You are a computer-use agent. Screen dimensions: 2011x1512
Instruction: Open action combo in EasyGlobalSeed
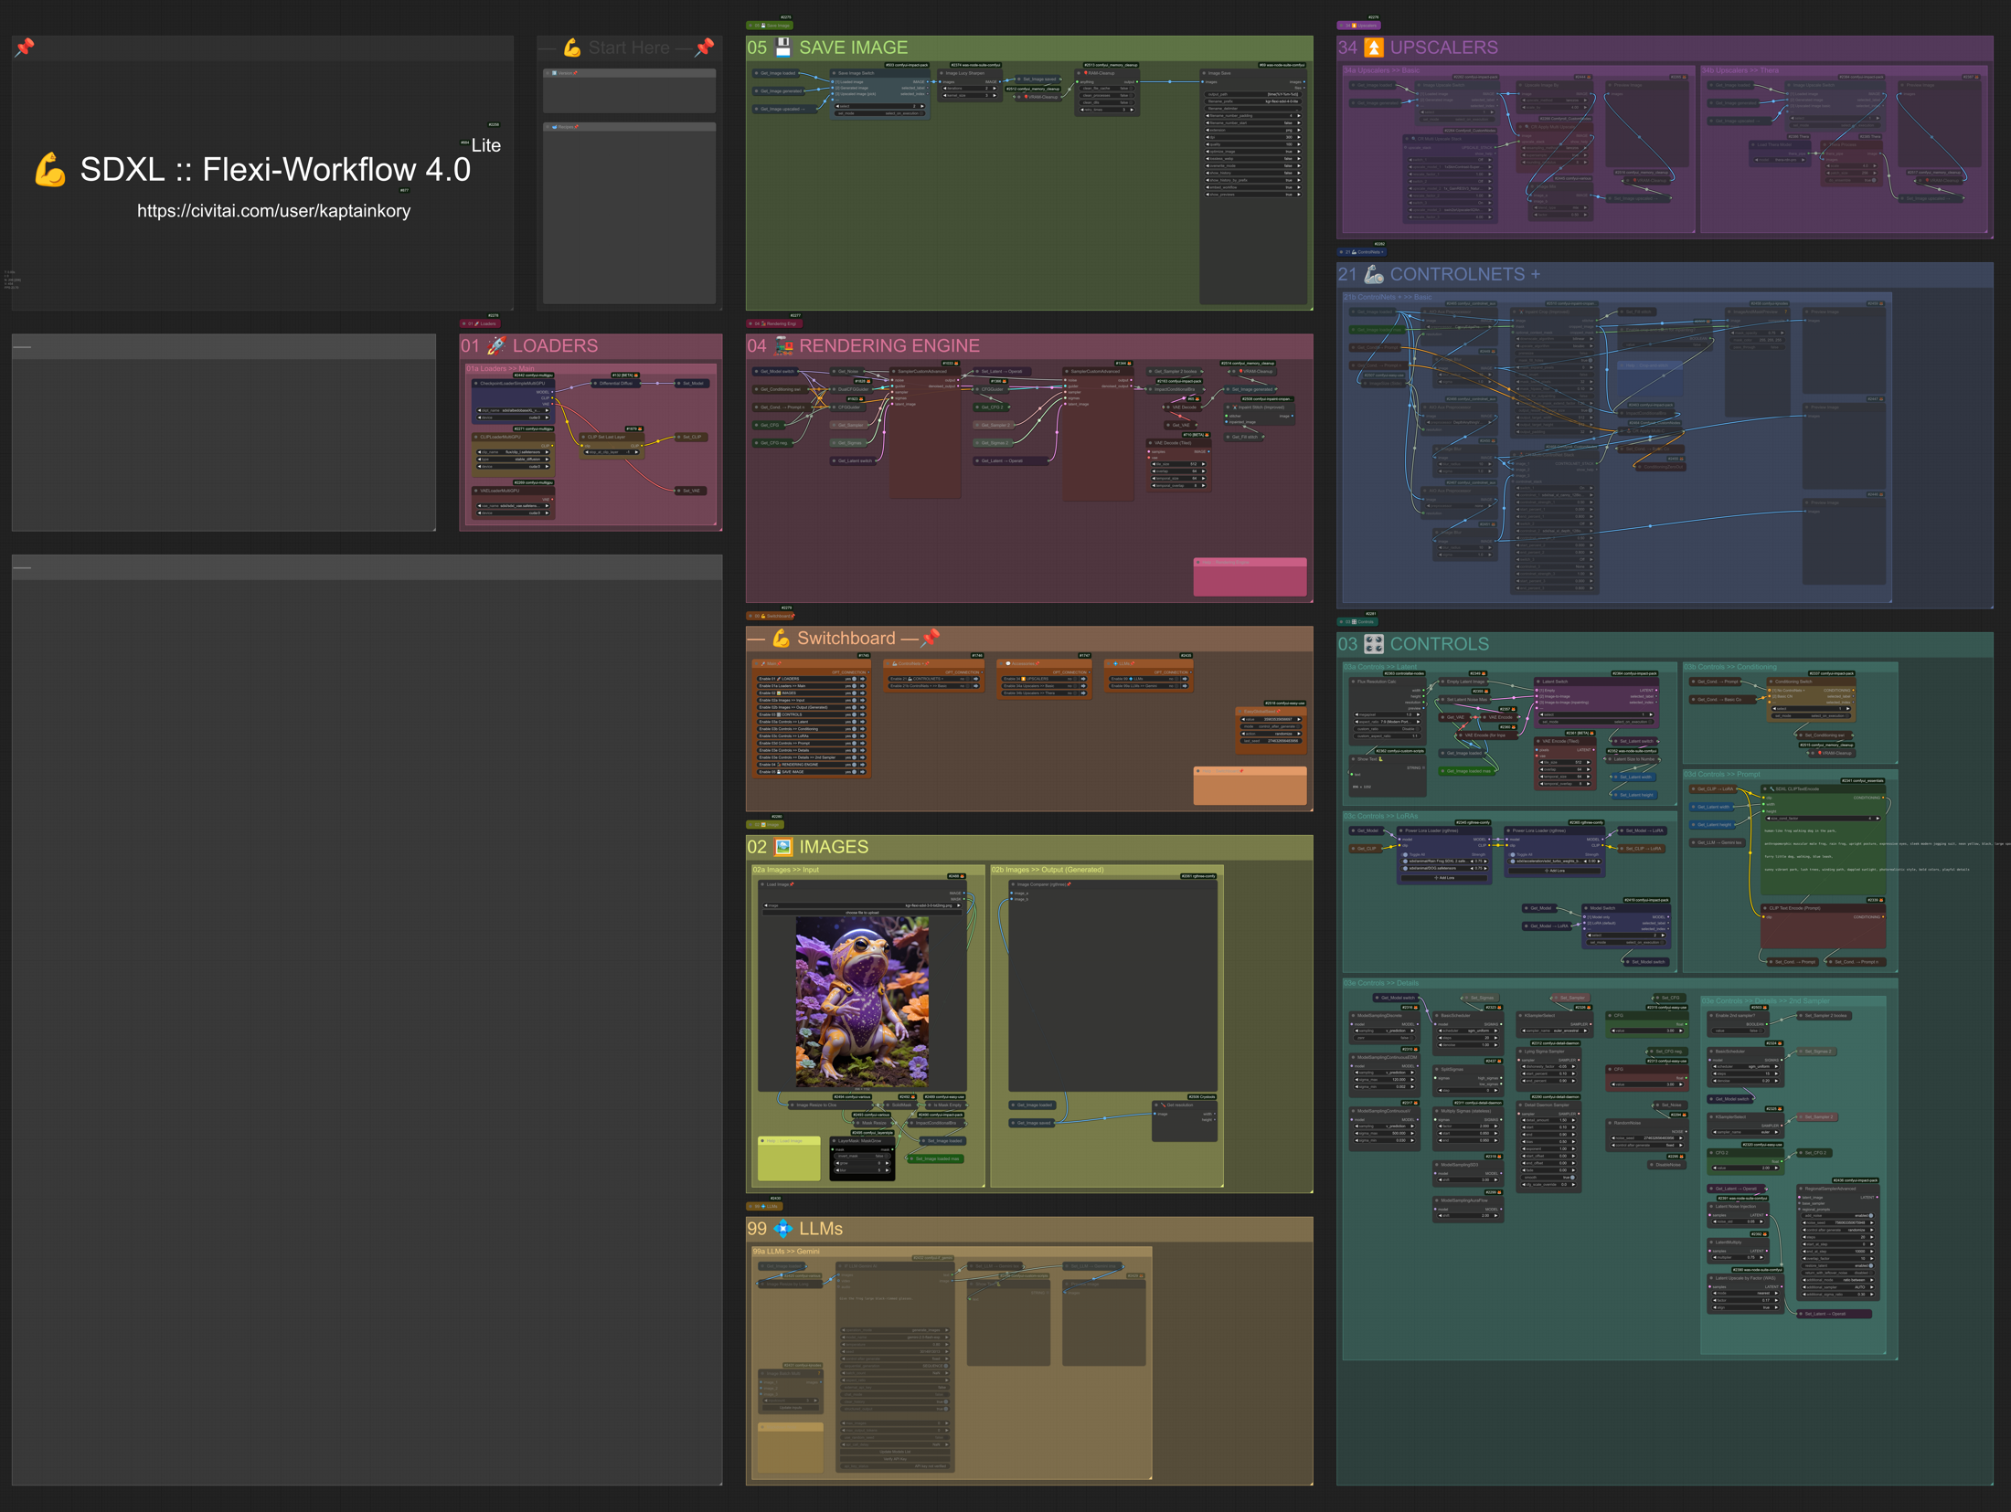pyautogui.click(x=1271, y=734)
